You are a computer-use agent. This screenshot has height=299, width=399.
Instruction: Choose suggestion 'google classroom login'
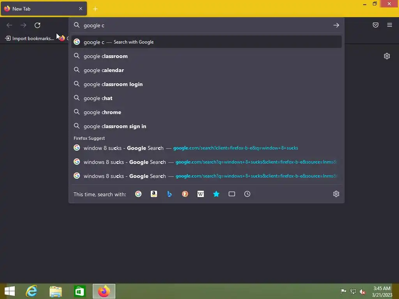(x=207, y=84)
